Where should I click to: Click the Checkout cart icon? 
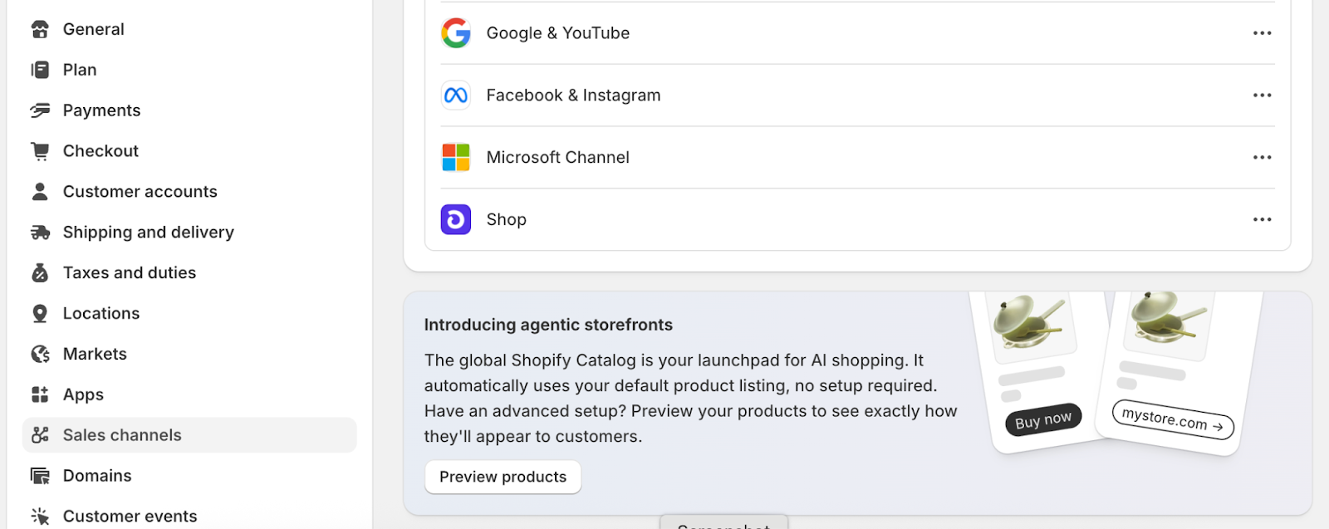(x=40, y=151)
